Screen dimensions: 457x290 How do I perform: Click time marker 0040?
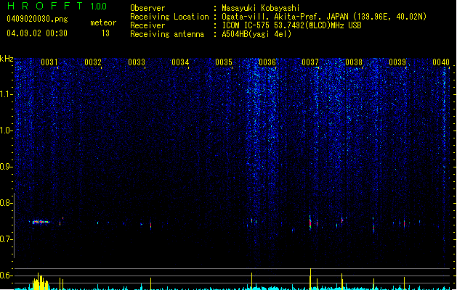click(x=441, y=62)
